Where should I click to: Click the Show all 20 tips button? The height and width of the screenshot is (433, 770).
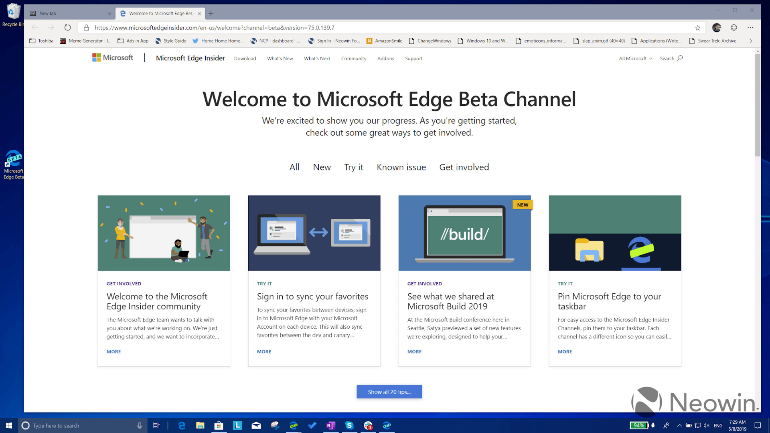389,392
